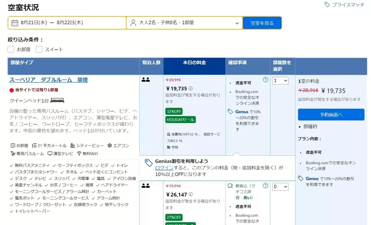Click the city view icon
The image size is (371, 225).
pos(72,146)
